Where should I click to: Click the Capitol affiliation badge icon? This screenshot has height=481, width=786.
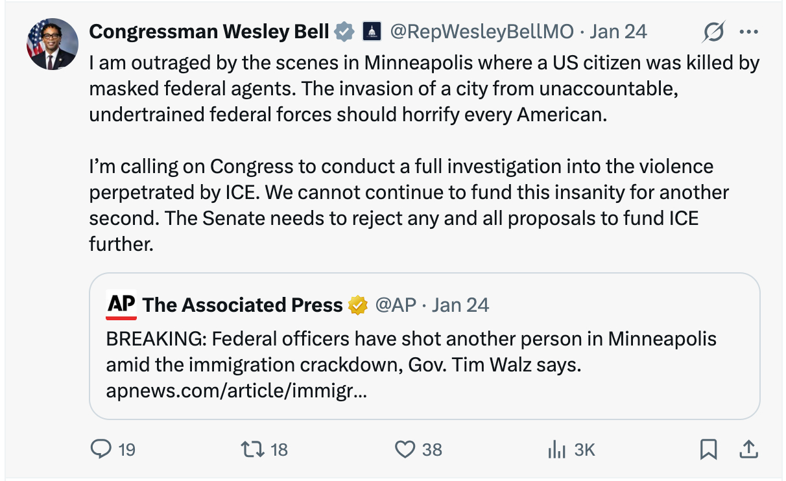click(372, 31)
